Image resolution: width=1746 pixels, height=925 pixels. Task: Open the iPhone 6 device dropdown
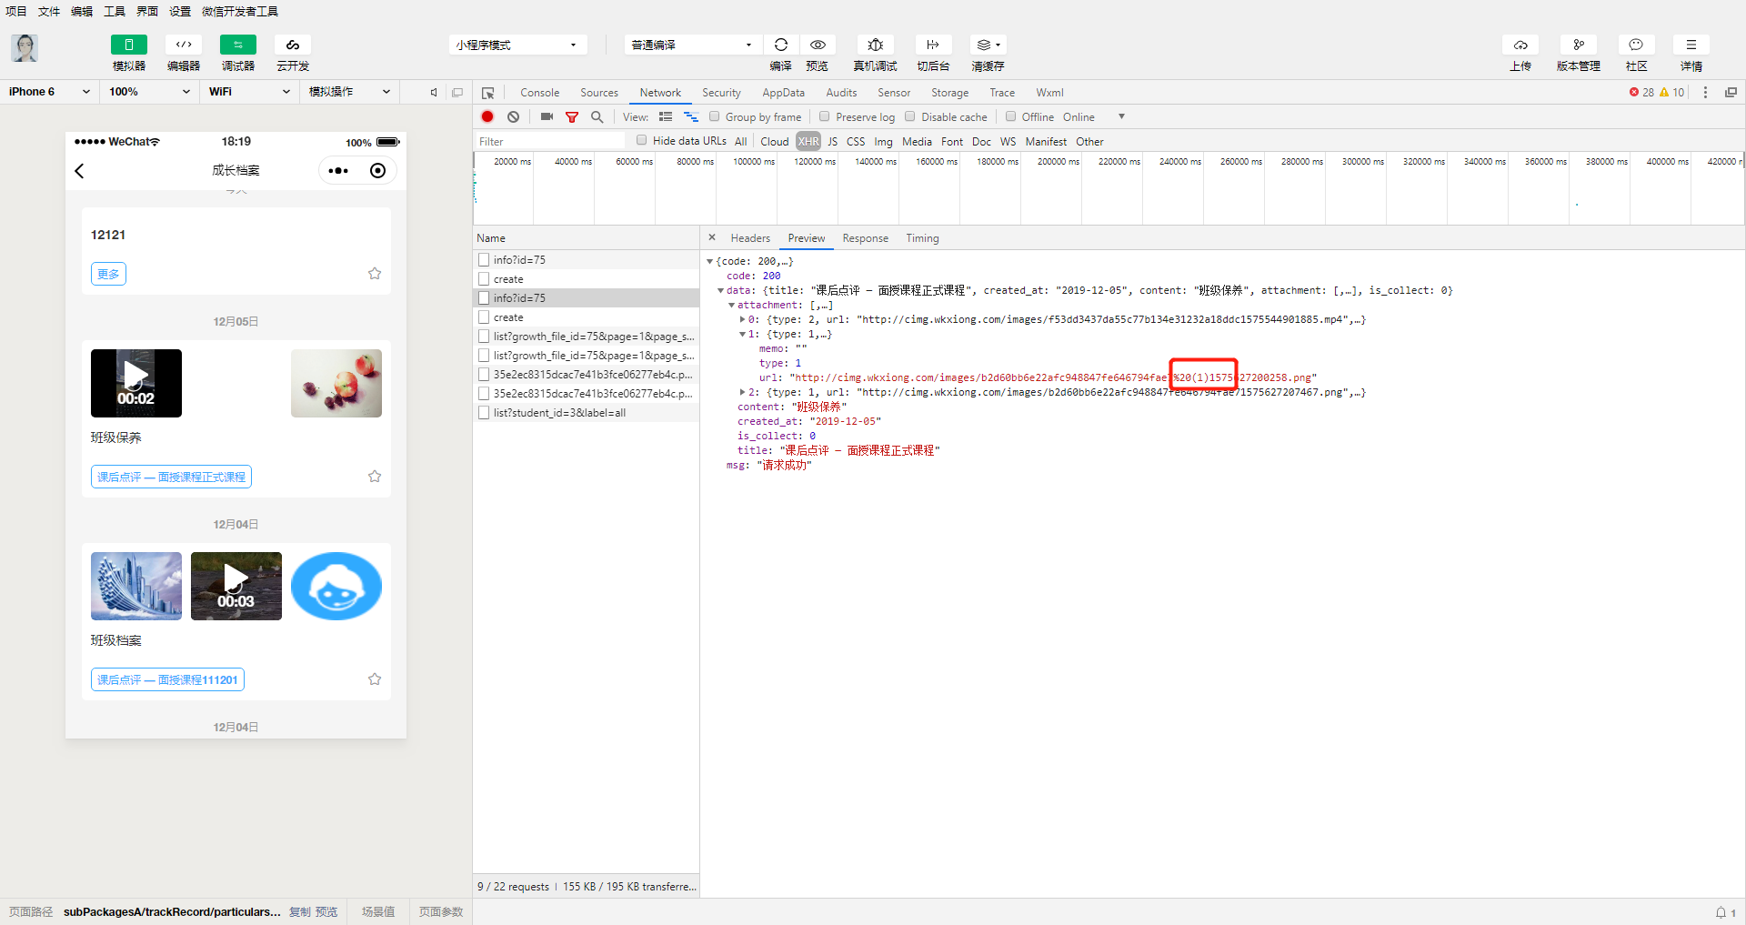tap(49, 92)
